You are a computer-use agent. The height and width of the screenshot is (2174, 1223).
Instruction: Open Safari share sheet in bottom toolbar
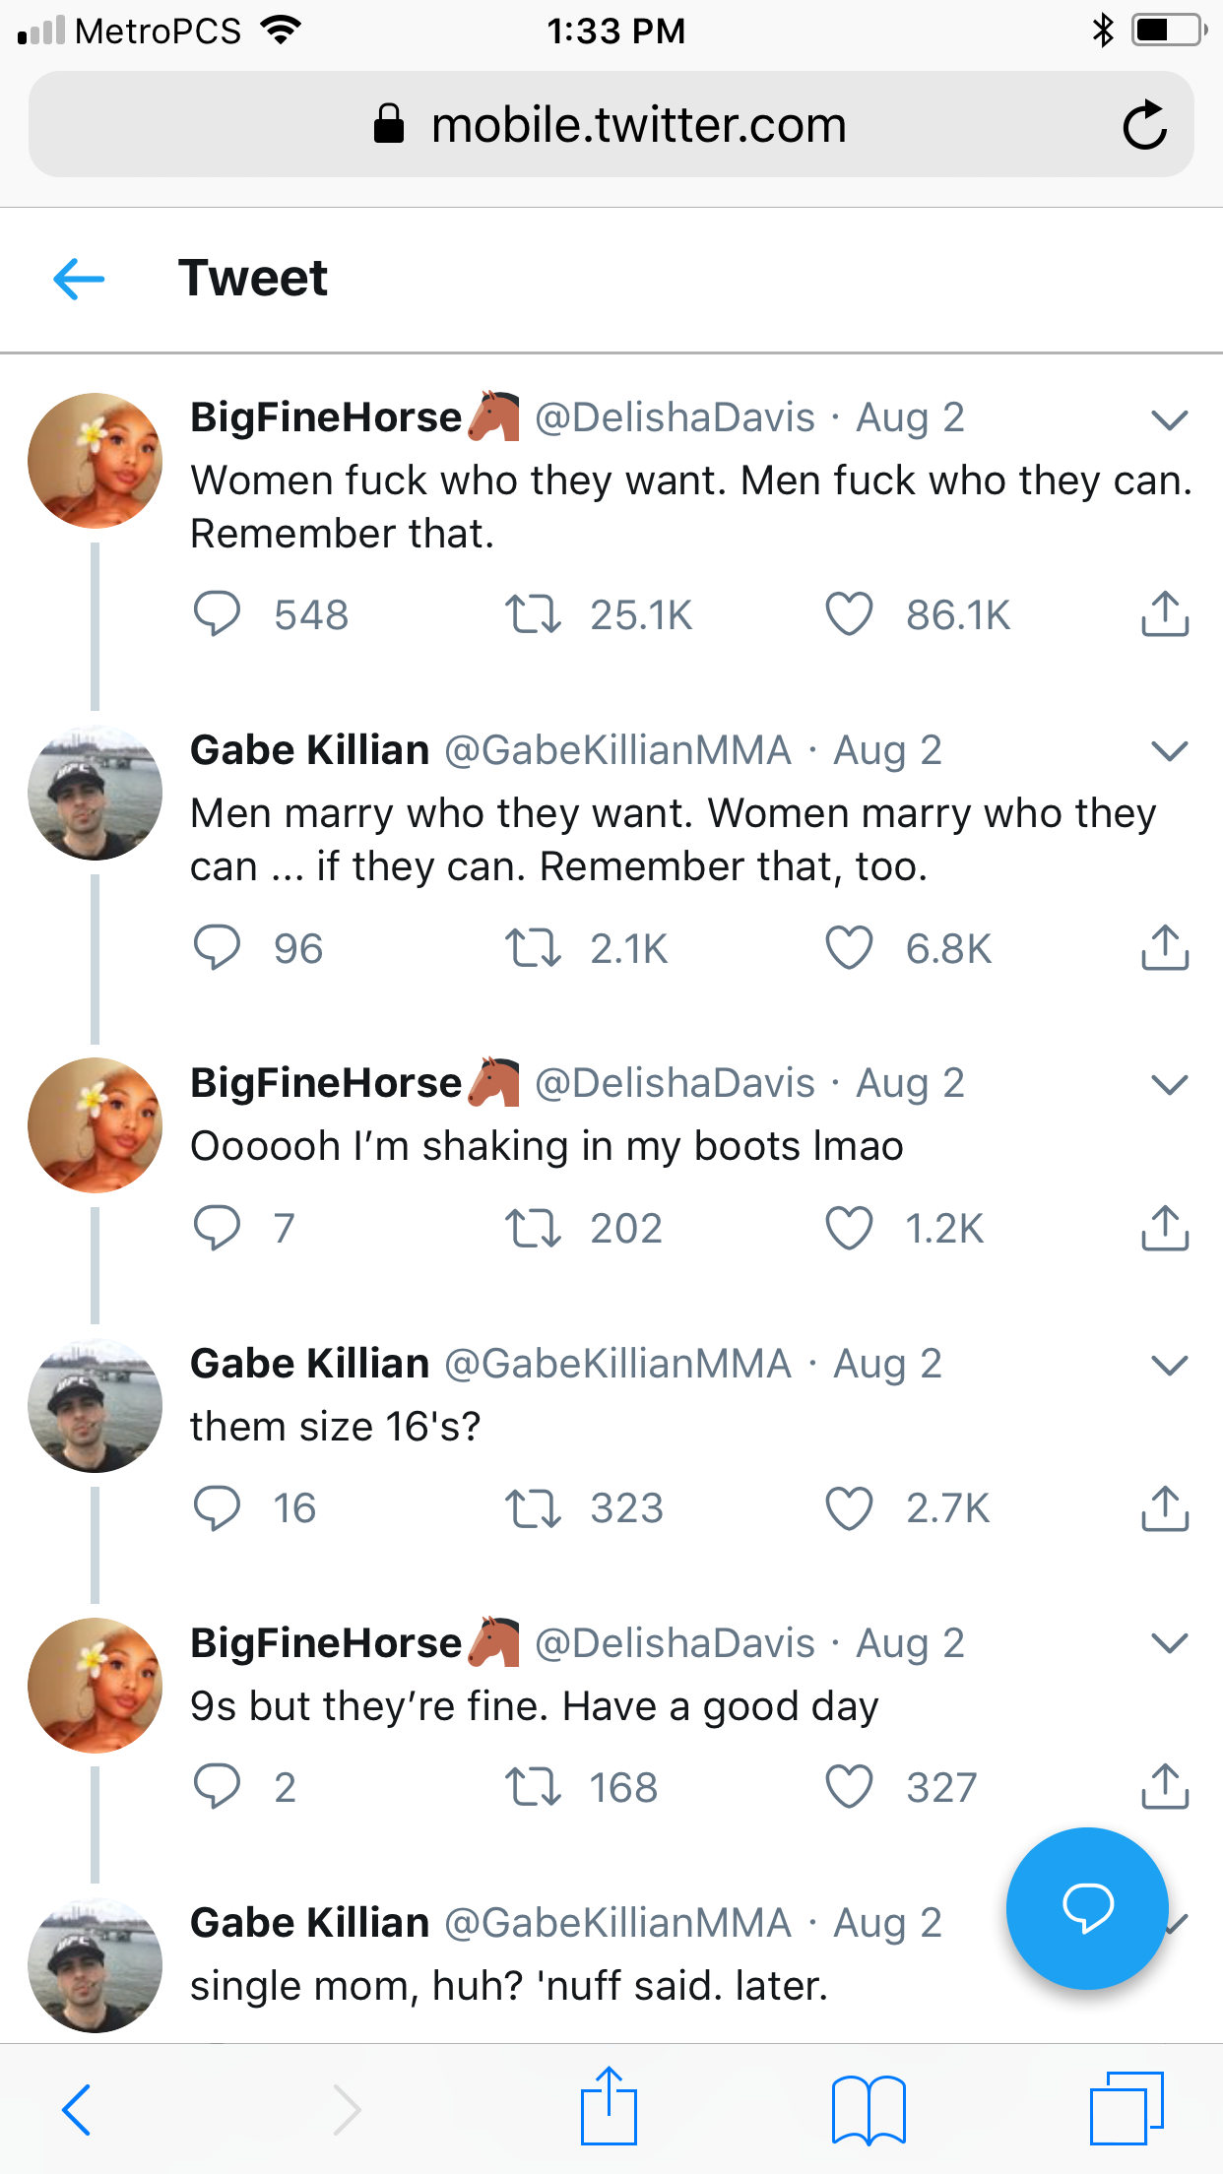click(609, 2108)
